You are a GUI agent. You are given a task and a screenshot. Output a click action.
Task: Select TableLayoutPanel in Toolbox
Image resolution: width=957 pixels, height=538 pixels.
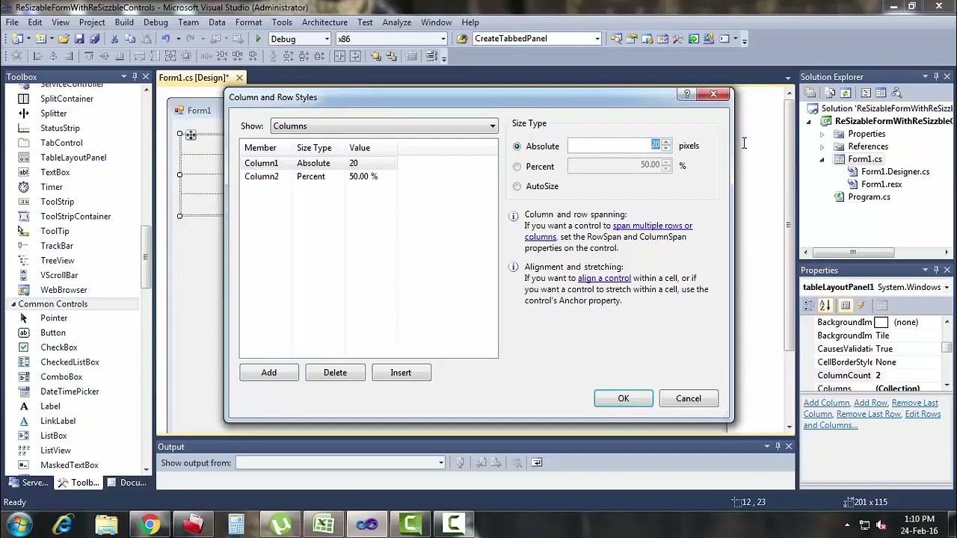click(73, 158)
